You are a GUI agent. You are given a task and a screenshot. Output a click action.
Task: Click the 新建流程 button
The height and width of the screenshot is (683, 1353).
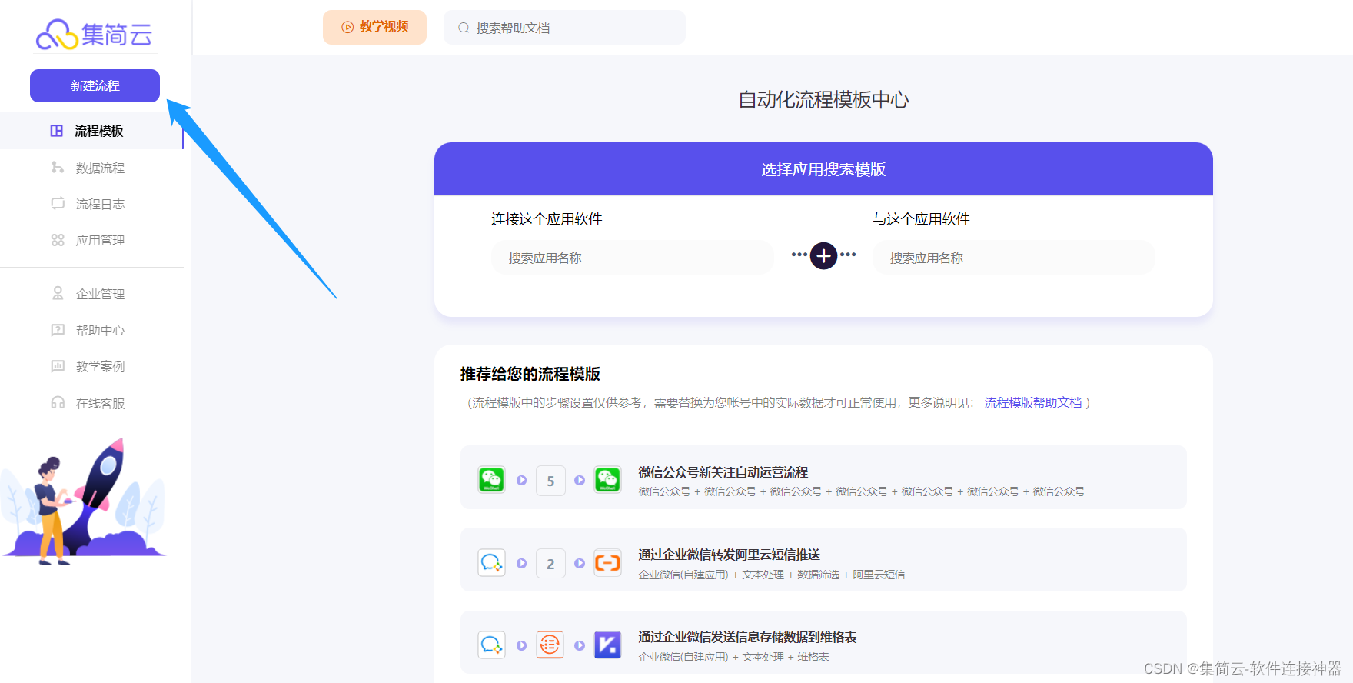coord(95,85)
